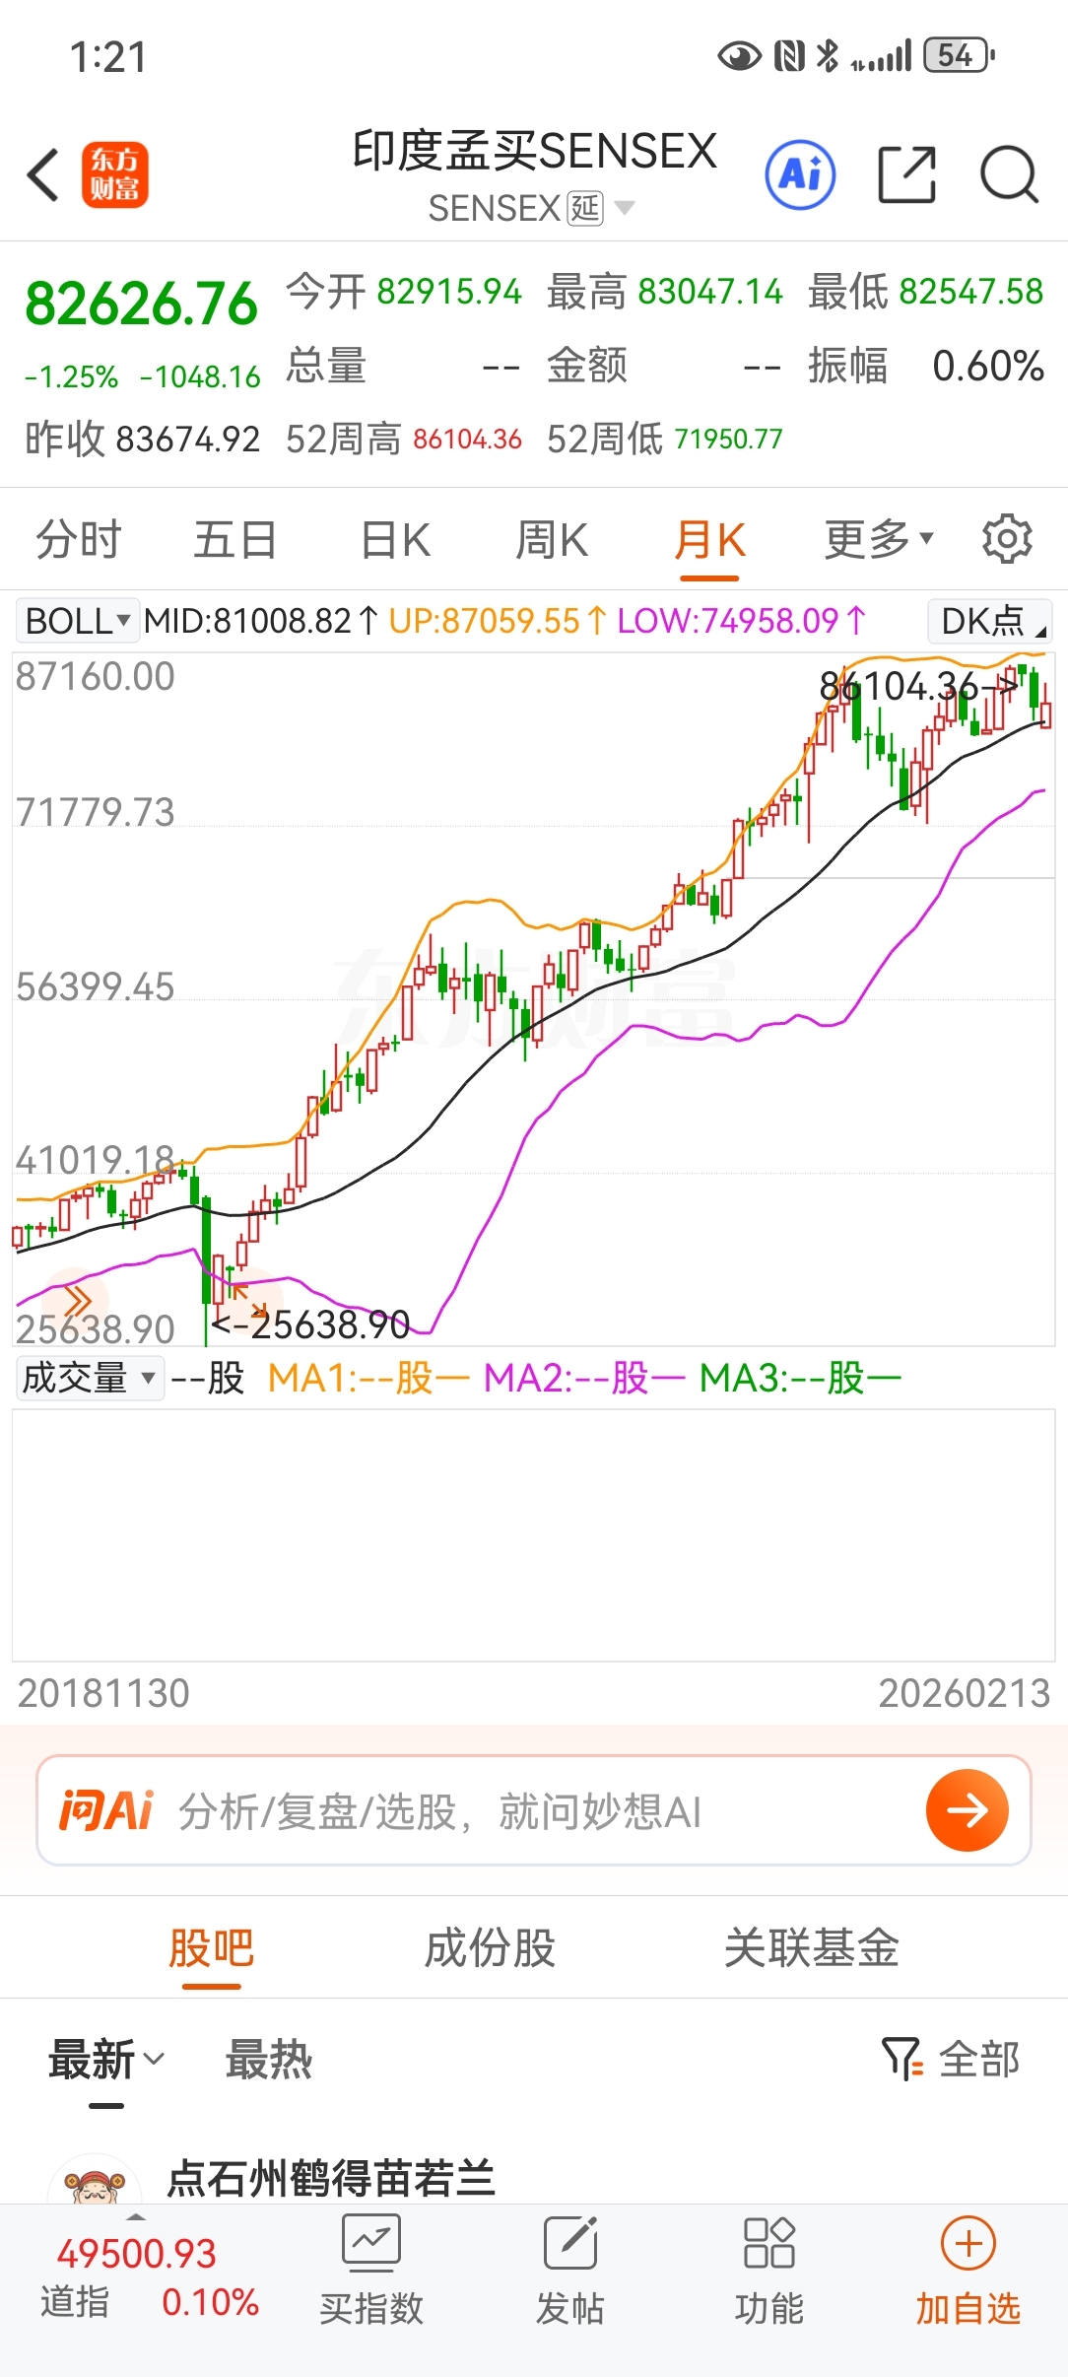This screenshot has width=1068, height=2377.
Task: Tap the back arrow icon
Action: point(43,175)
